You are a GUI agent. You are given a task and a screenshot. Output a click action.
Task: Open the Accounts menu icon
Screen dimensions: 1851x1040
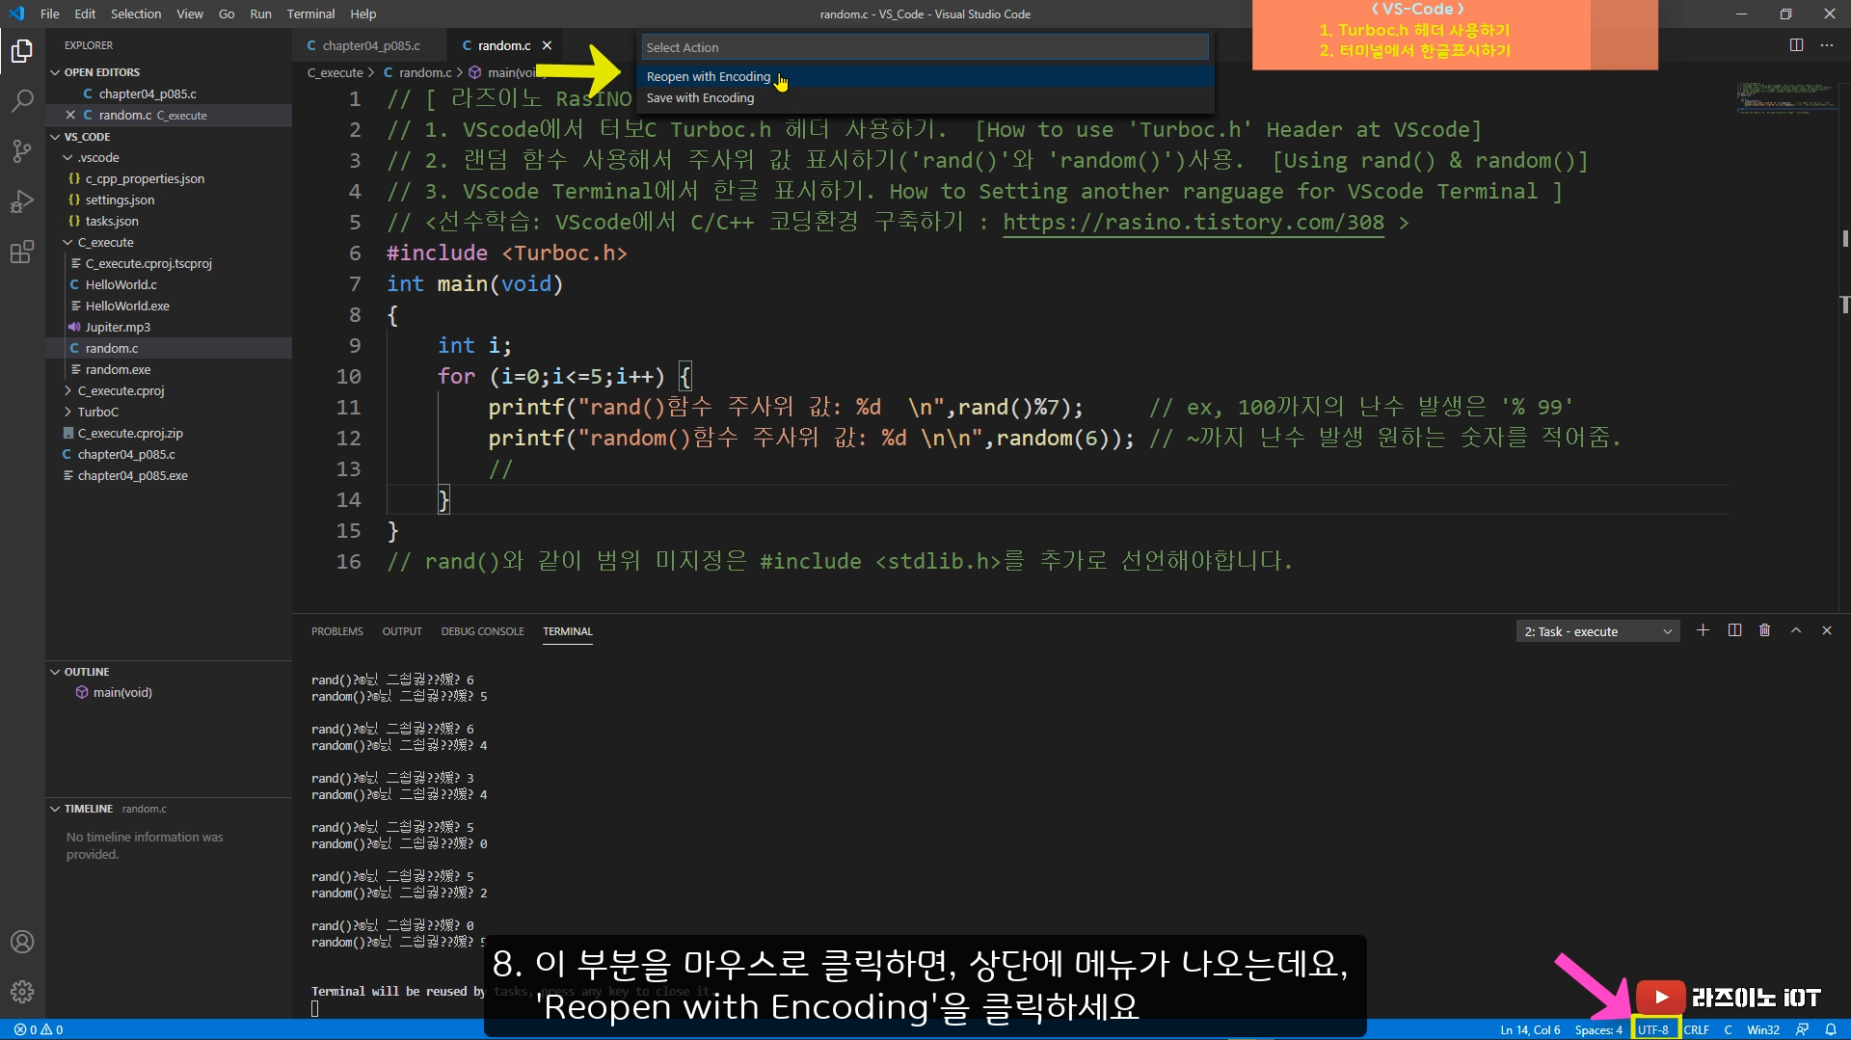click(x=22, y=942)
